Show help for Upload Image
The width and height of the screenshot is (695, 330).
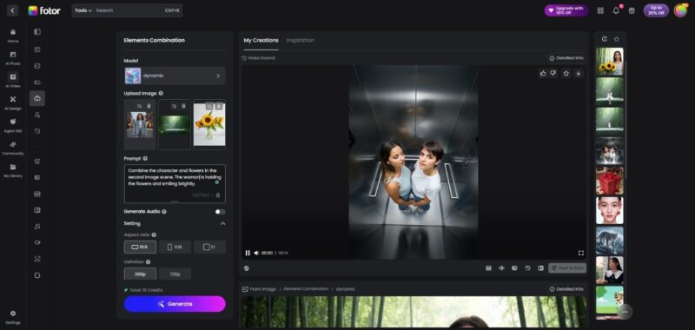(x=161, y=94)
